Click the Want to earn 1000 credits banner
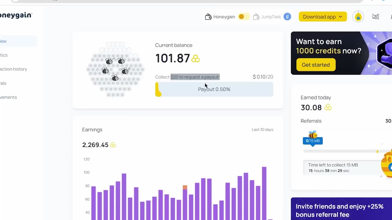This screenshot has width=392, height=220. tap(341, 53)
